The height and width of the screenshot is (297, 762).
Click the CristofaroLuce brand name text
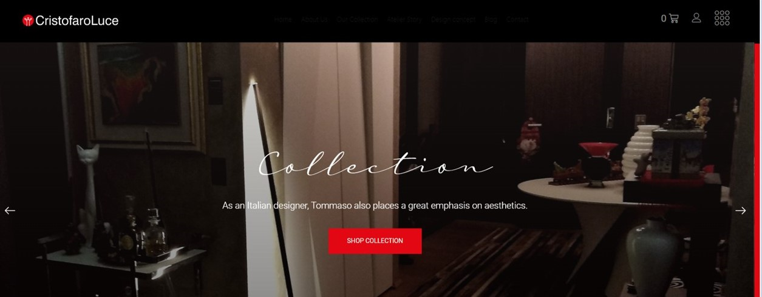pos(77,21)
